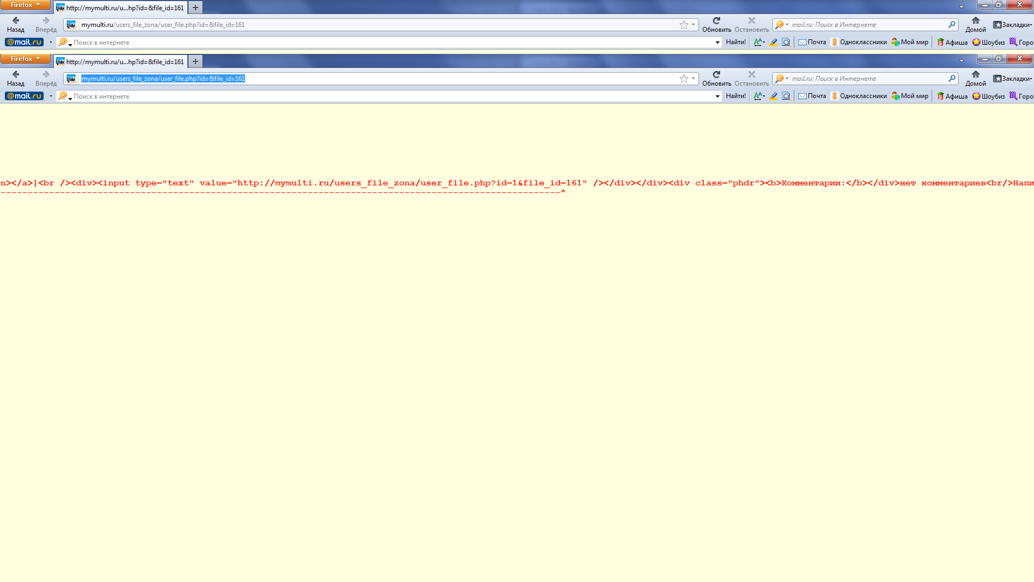
Task: Toggle bookmark star in the highlighted address bar
Action: click(683, 79)
